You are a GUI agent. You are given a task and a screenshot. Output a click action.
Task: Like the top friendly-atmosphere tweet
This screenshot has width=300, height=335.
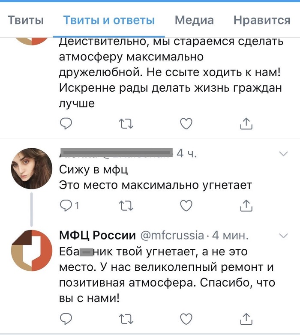tap(186, 124)
